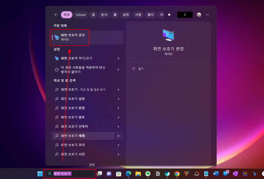Open Microsoft Store from the taskbar

click(x=119, y=174)
